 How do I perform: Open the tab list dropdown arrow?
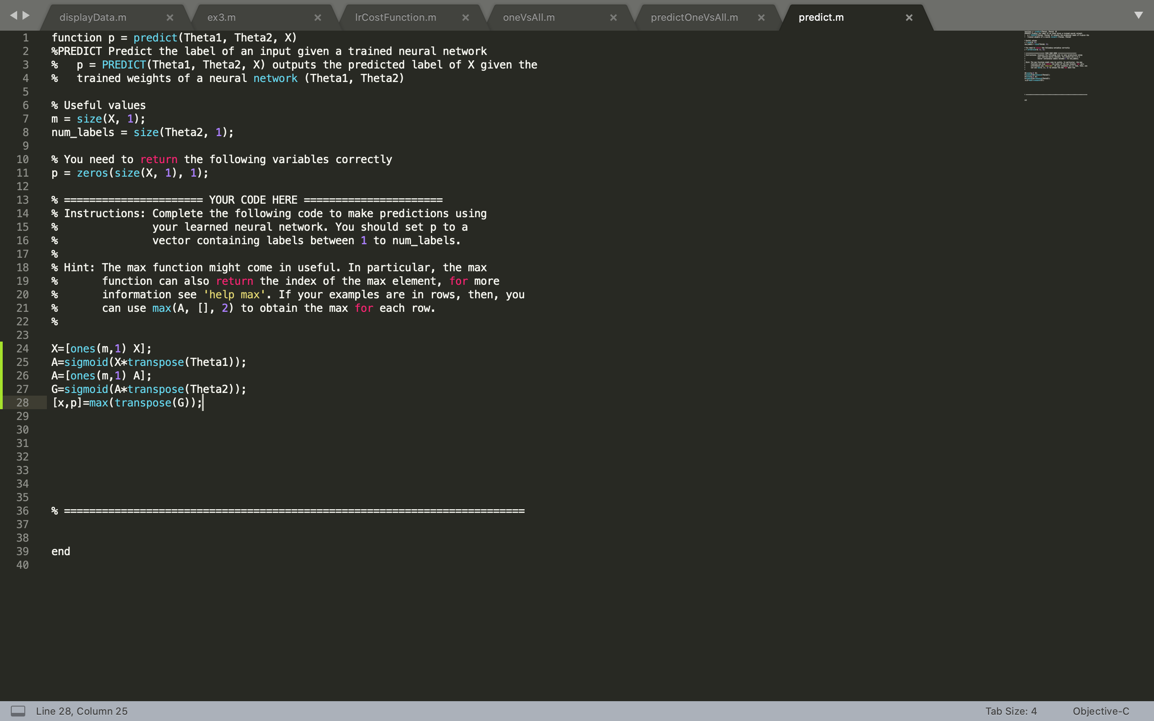click(1138, 15)
